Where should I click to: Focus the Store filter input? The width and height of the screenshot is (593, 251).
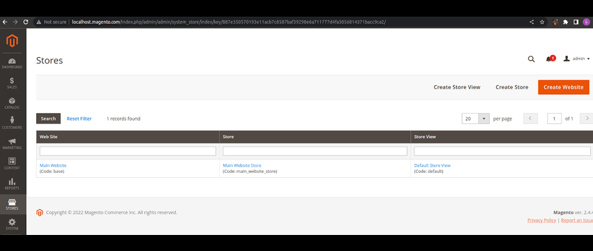pyautogui.click(x=315, y=151)
